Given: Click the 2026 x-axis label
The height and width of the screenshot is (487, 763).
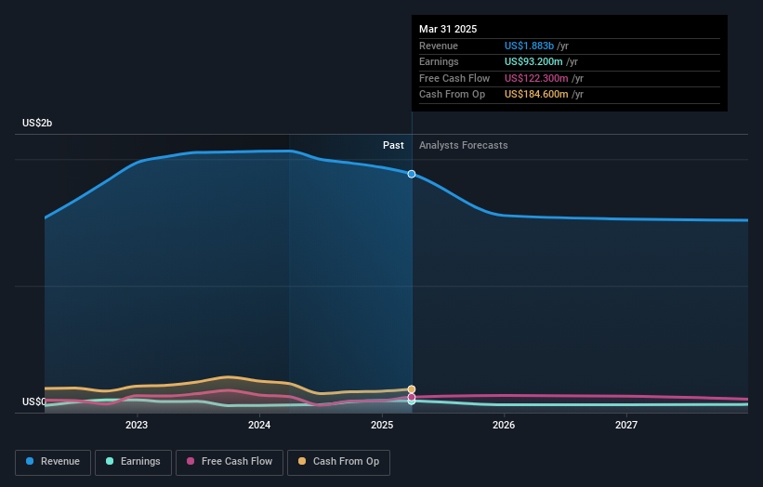Looking at the screenshot, I should click(504, 426).
